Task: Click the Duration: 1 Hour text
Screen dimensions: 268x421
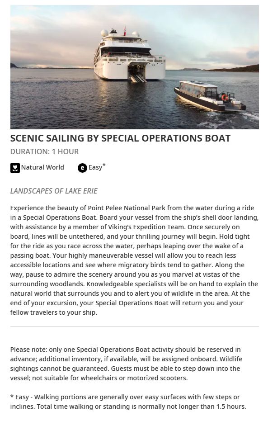Action: (45, 151)
